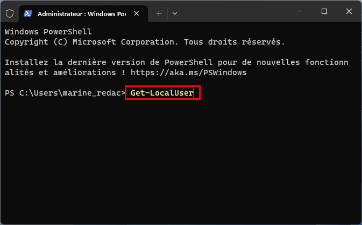Click the administrator shield icon

[x=10, y=13]
